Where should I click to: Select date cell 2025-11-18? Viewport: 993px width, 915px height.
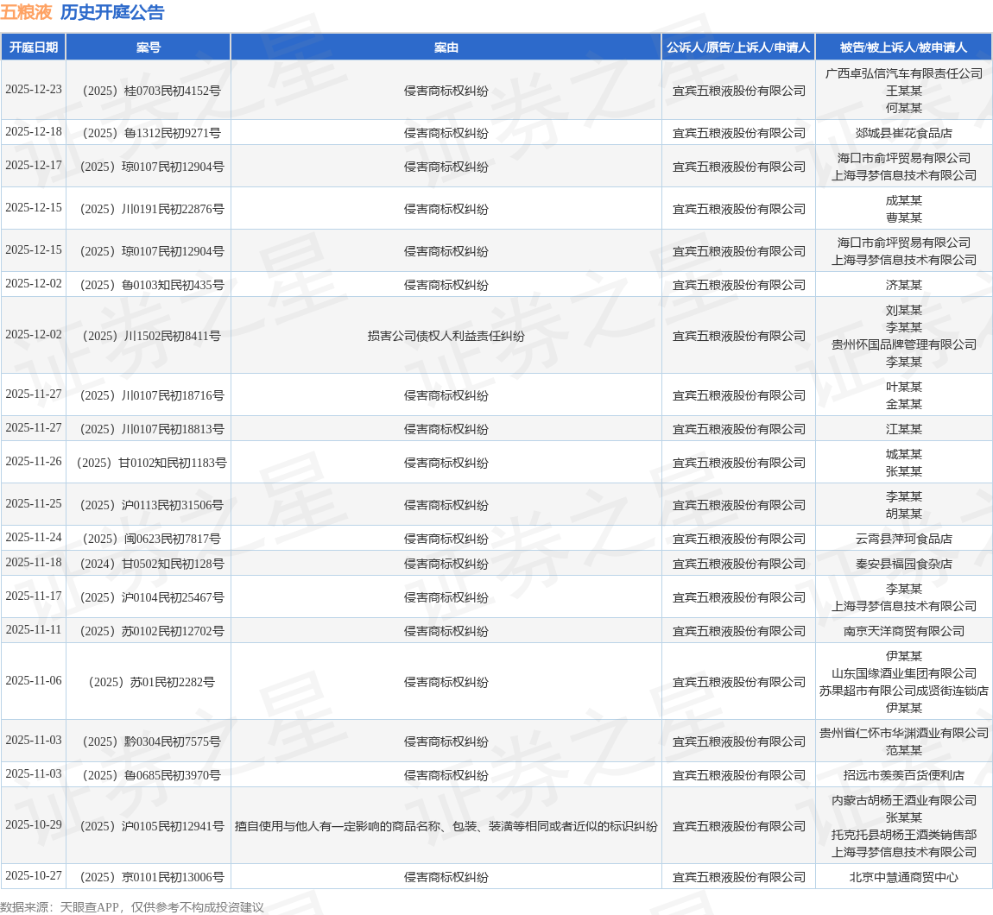coord(34,563)
